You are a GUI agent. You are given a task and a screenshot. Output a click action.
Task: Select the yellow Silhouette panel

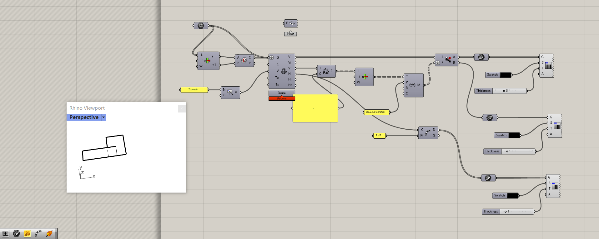point(377,112)
